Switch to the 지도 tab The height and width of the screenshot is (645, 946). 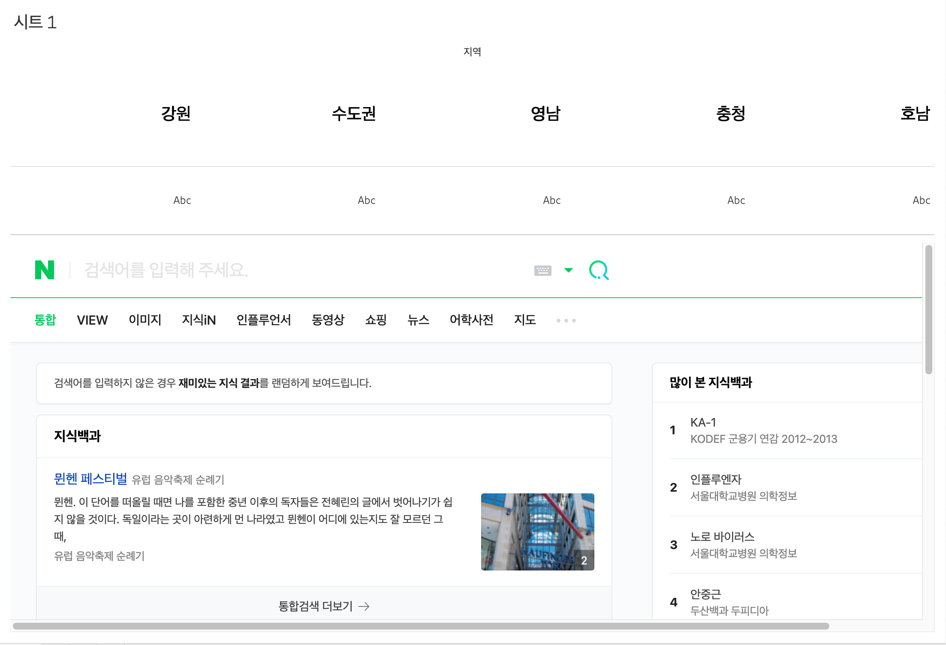pos(525,320)
